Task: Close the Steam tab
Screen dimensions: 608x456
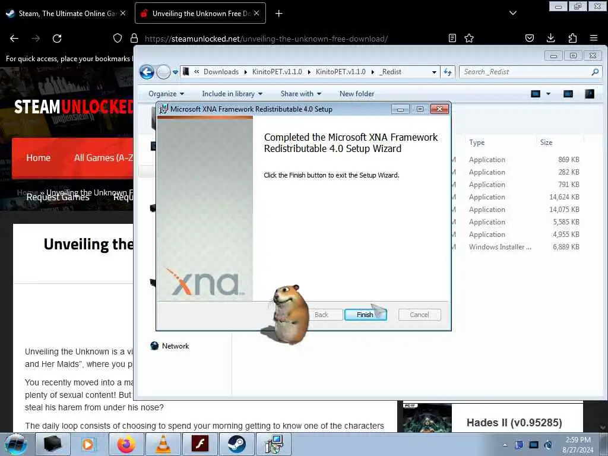Action: point(123,13)
